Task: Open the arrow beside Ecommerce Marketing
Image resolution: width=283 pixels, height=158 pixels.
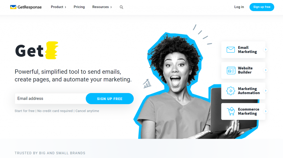Action: (266, 111)
